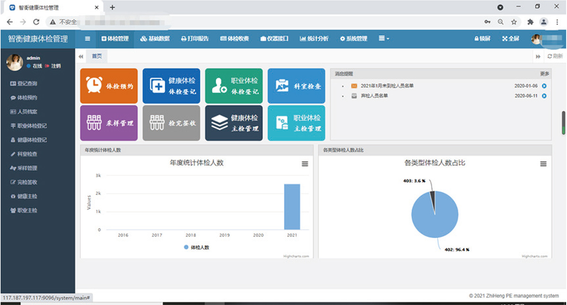Open the 采样管理 purple test tube tile
567x305 pixels.
[109, 123]
